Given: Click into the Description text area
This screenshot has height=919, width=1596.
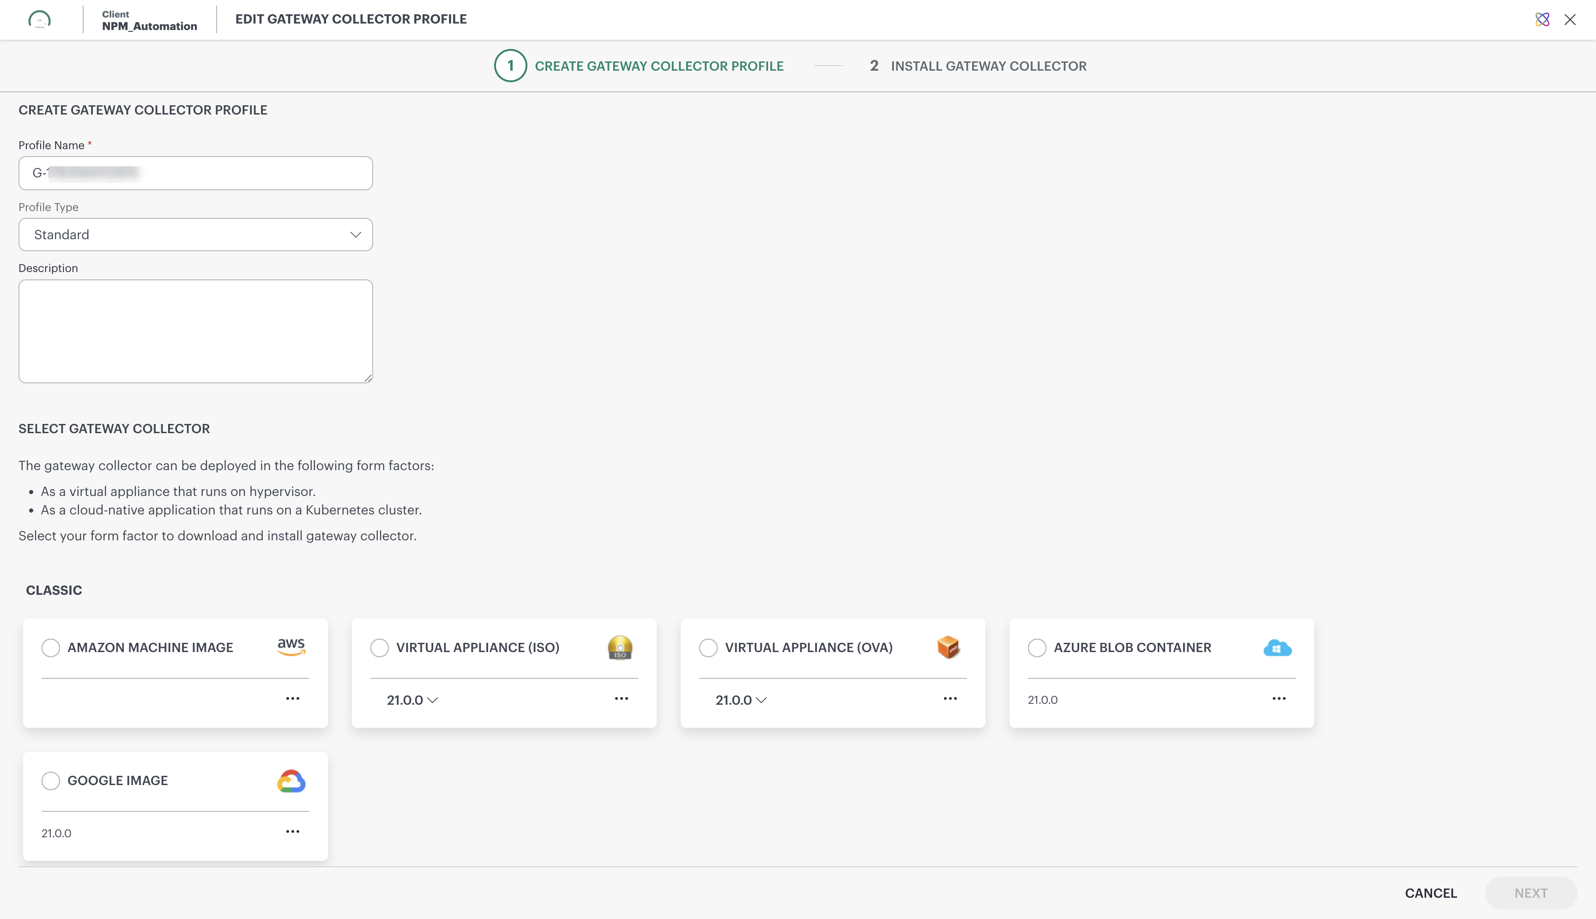Looking at the screenshot, I should pos(196,332).
